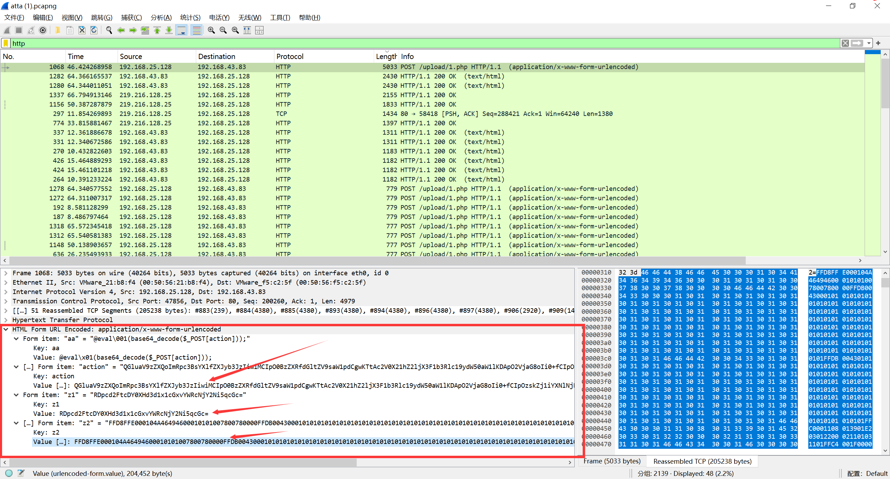Click the find packet magnifier icon
This screenshot has width=890, height=479.
click(109, 31)
